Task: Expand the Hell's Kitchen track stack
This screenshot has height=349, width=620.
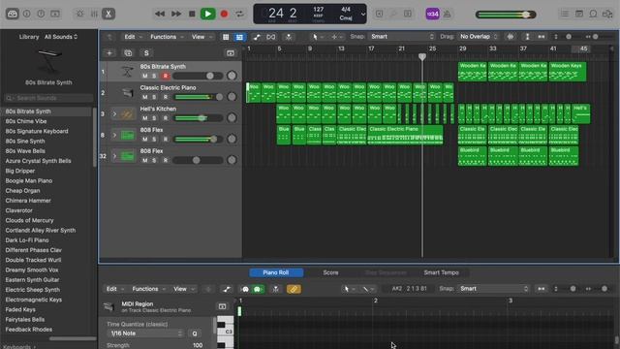Action: 114,114
